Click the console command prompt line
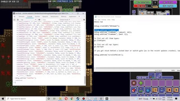 [x=49, y=82]
